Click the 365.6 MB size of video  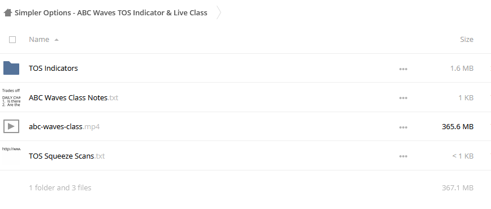point(458,127)
